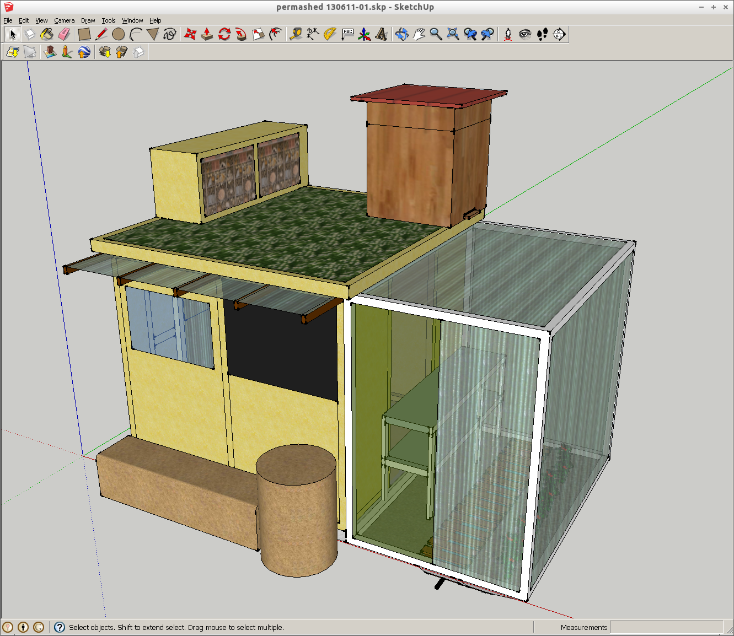Viewport: 734px width, 636px height.
Task: Click the status bar help question icon
Action: click(58, 627)
